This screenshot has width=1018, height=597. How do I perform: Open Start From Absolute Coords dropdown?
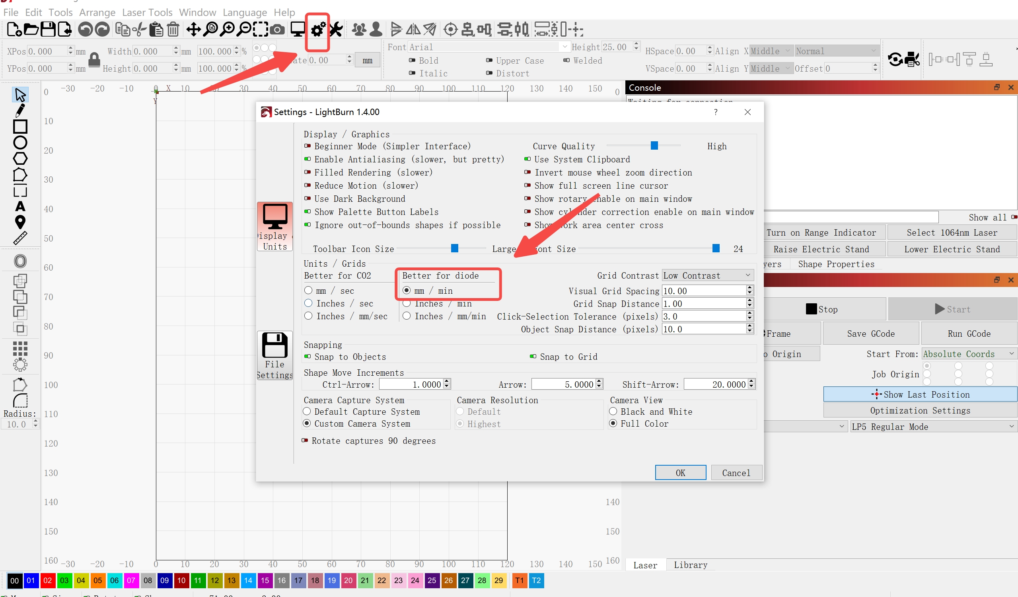tap(969, 354)
